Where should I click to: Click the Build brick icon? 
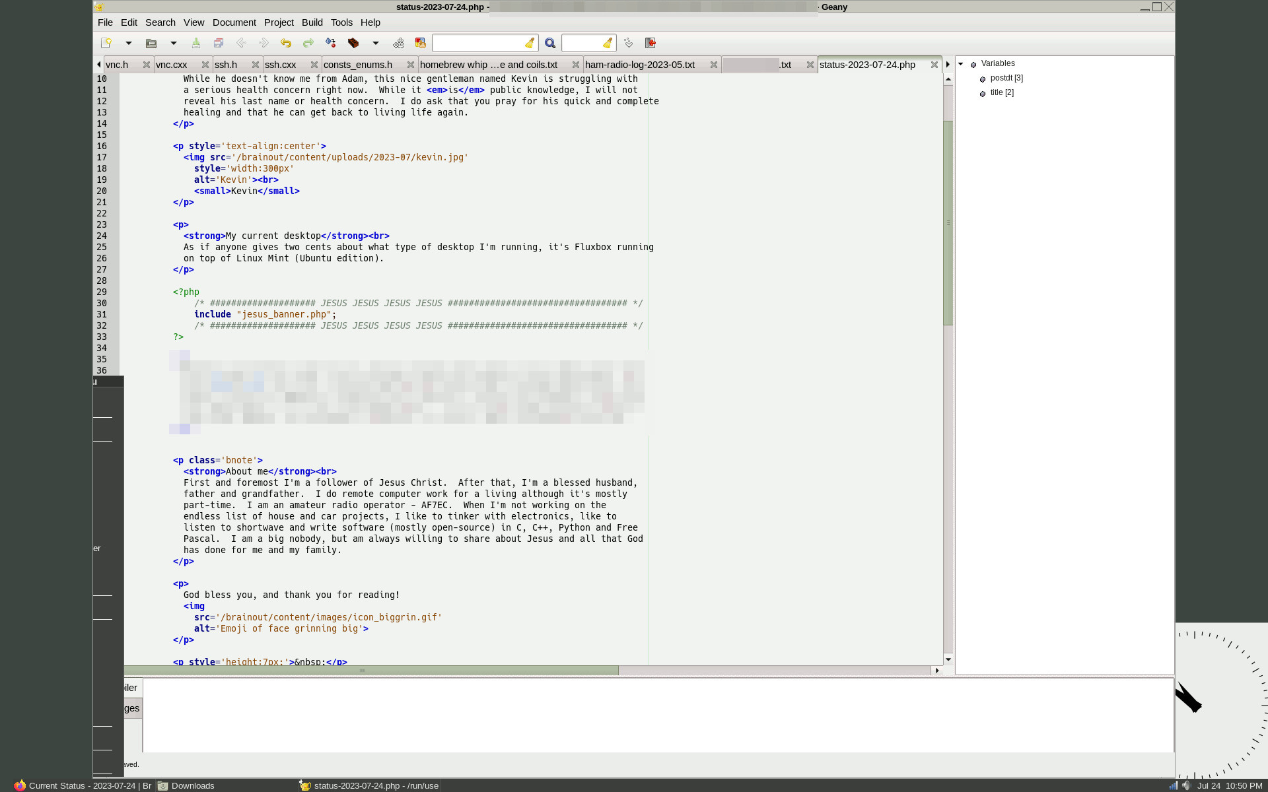tap(353, 43)
